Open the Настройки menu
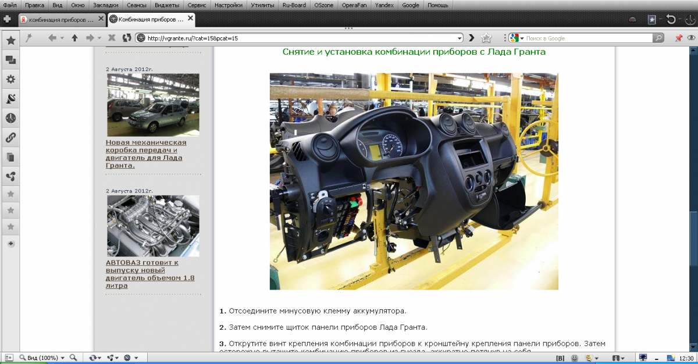698x364 pixels. [229, 5]
